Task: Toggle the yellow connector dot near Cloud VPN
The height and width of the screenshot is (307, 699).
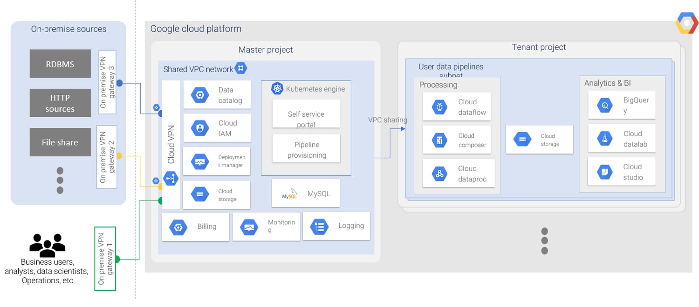Action: point(160,186)
